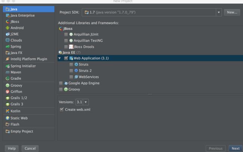Viewport: 243px width, 152px height.
Task: Select Spring Initializr project type
Action: [x=23, y=66]
